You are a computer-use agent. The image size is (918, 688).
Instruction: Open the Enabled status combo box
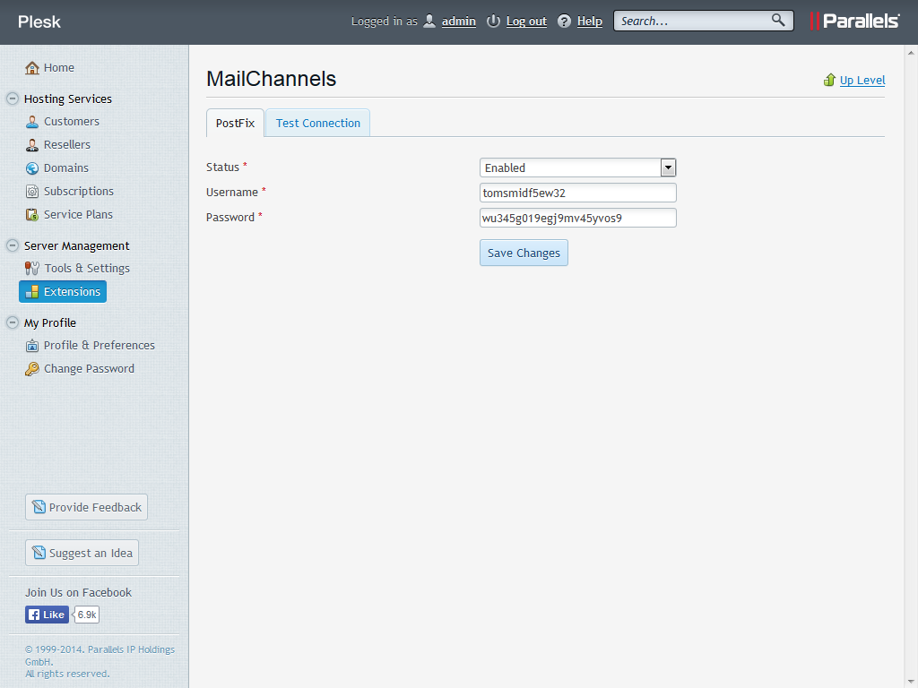coord(578,168)
